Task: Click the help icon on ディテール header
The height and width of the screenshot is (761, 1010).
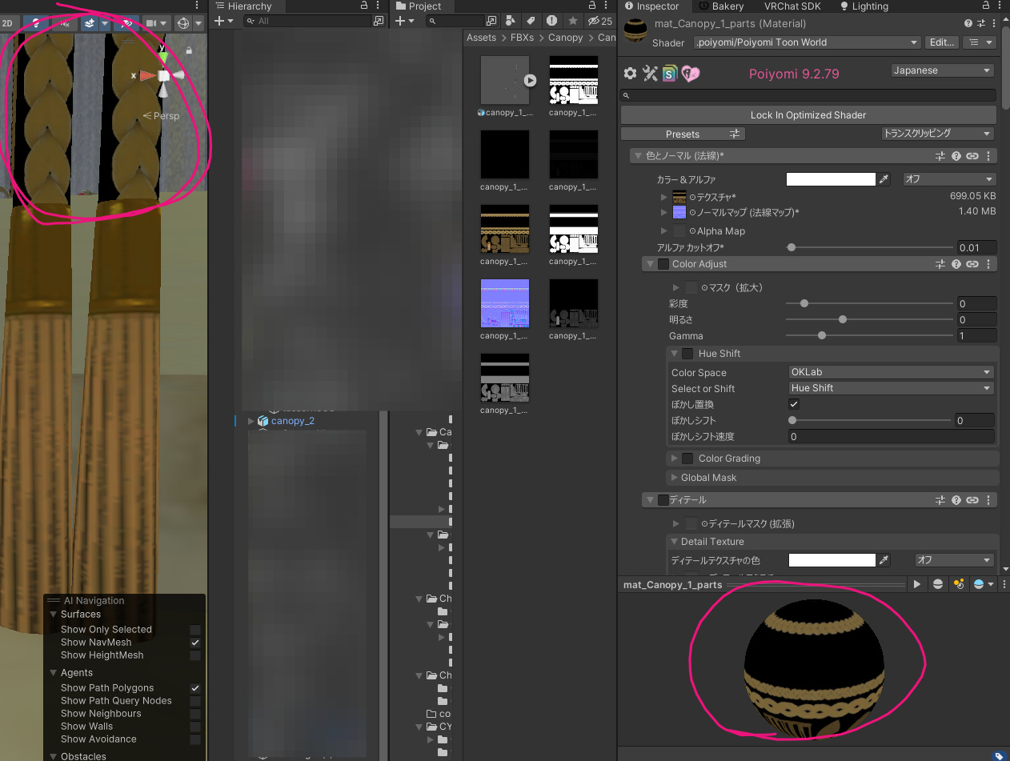Action: coord(956,500)
